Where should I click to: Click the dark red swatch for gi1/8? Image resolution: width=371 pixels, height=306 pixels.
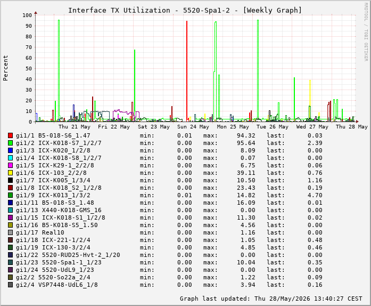[10, 188]
